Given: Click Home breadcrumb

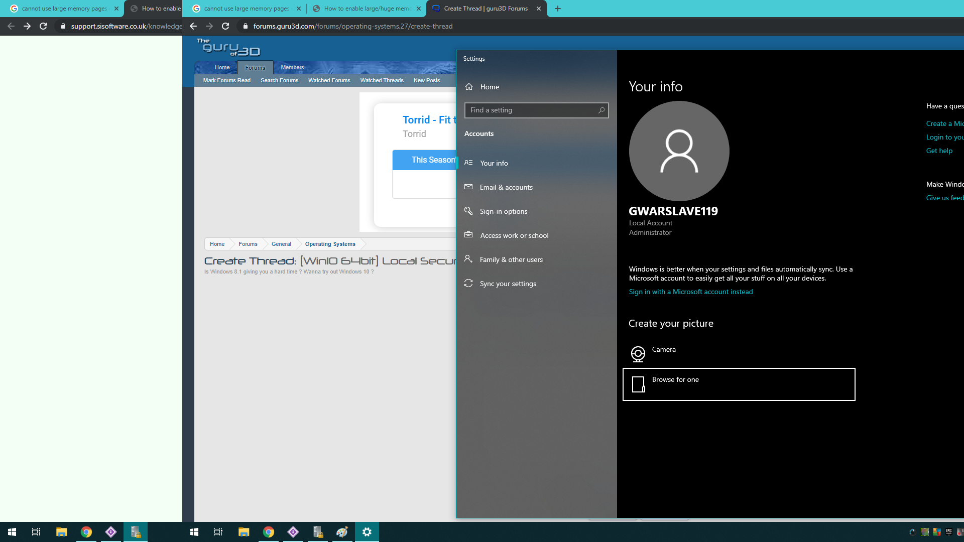Looking at the screenshot, I should tap(217, 244).
